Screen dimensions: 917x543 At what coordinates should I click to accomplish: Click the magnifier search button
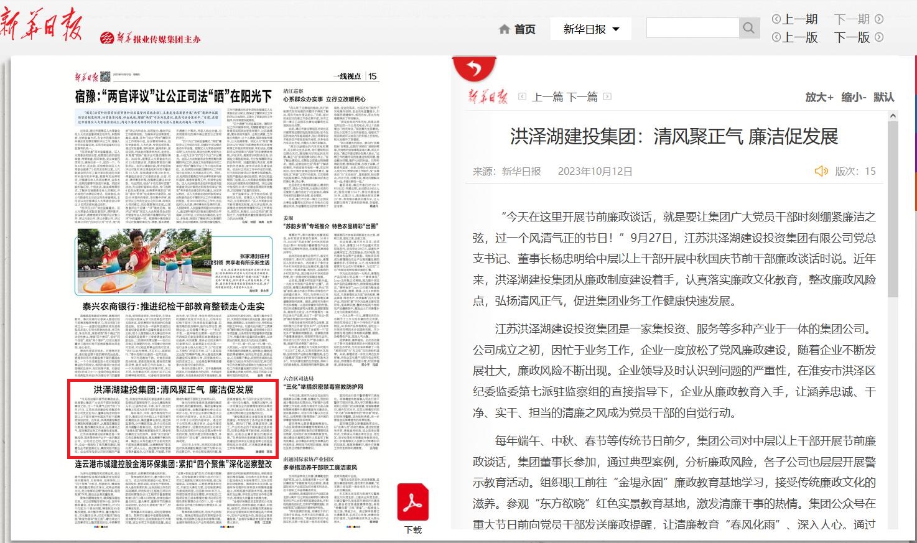pyautogui.click(x=749, y=28)
